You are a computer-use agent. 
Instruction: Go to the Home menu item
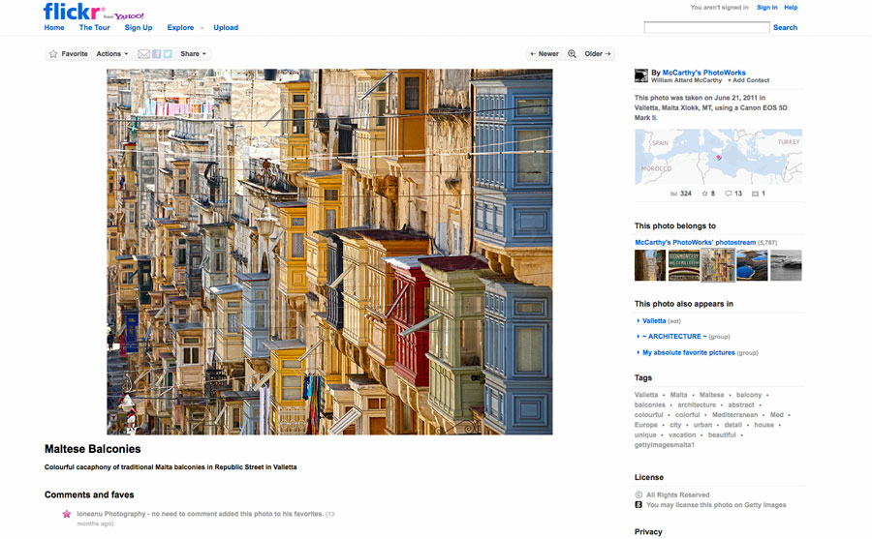pyautogui.click(x=54, y=27)
